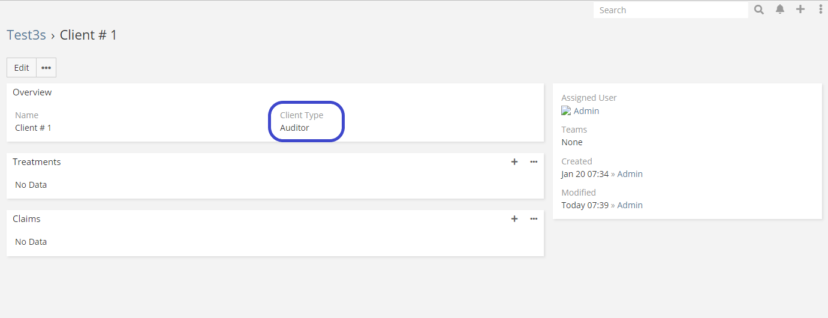Image resolution: width=828 pixels, height=318 pixels.
Task: Click the search magnifier icon
Action: (x=759, y=10)
